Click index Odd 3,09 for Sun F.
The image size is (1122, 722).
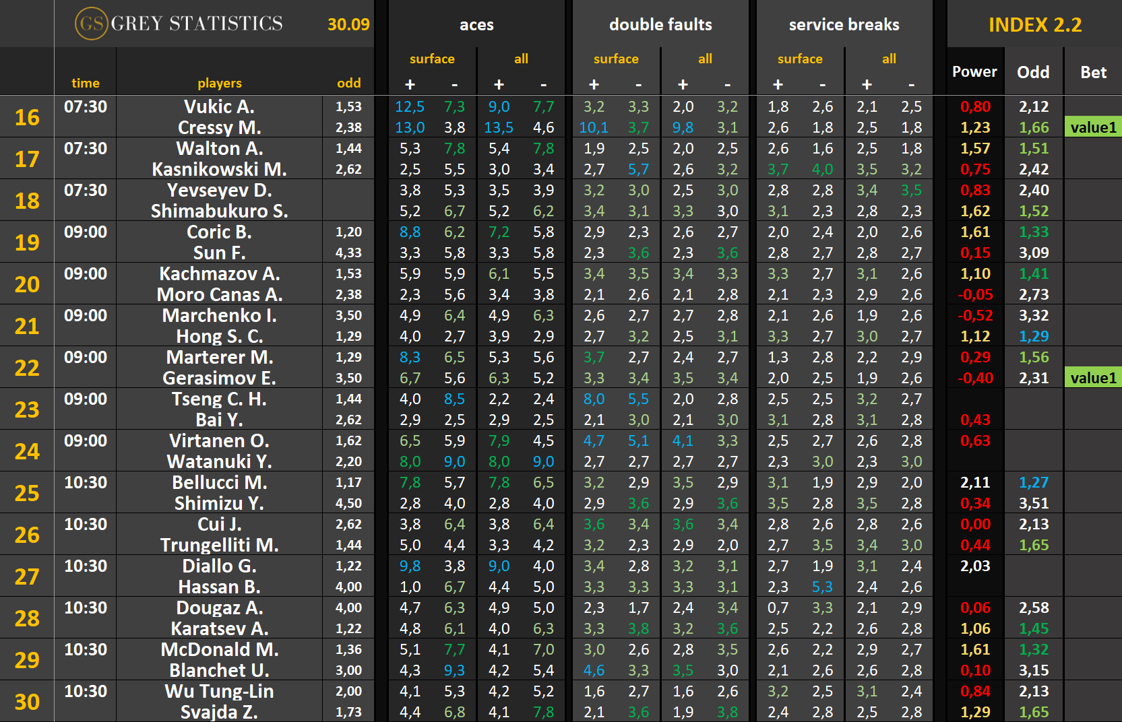click(1034, 253)
